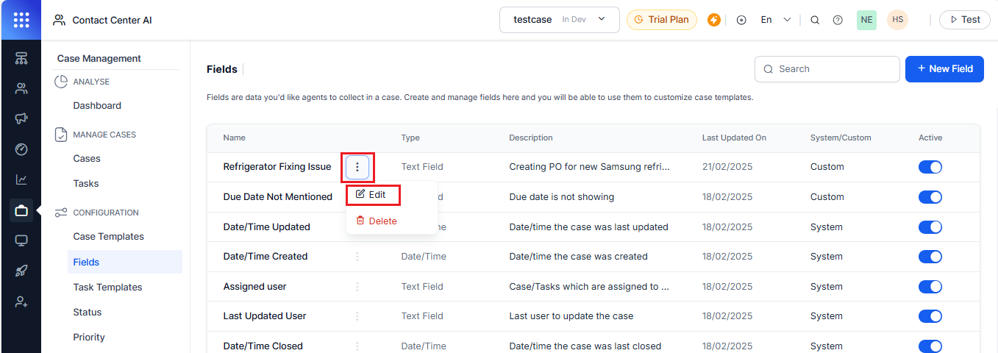Turn off Assigned user active switch
Viewport: 998px width, 353px height.
[x=930, y=287]
